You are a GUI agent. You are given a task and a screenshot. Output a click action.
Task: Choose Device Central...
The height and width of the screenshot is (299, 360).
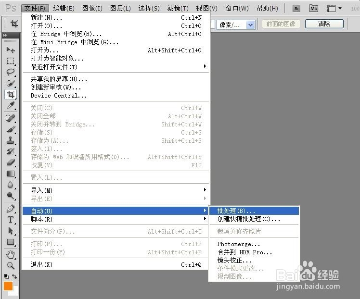point(116,96)
